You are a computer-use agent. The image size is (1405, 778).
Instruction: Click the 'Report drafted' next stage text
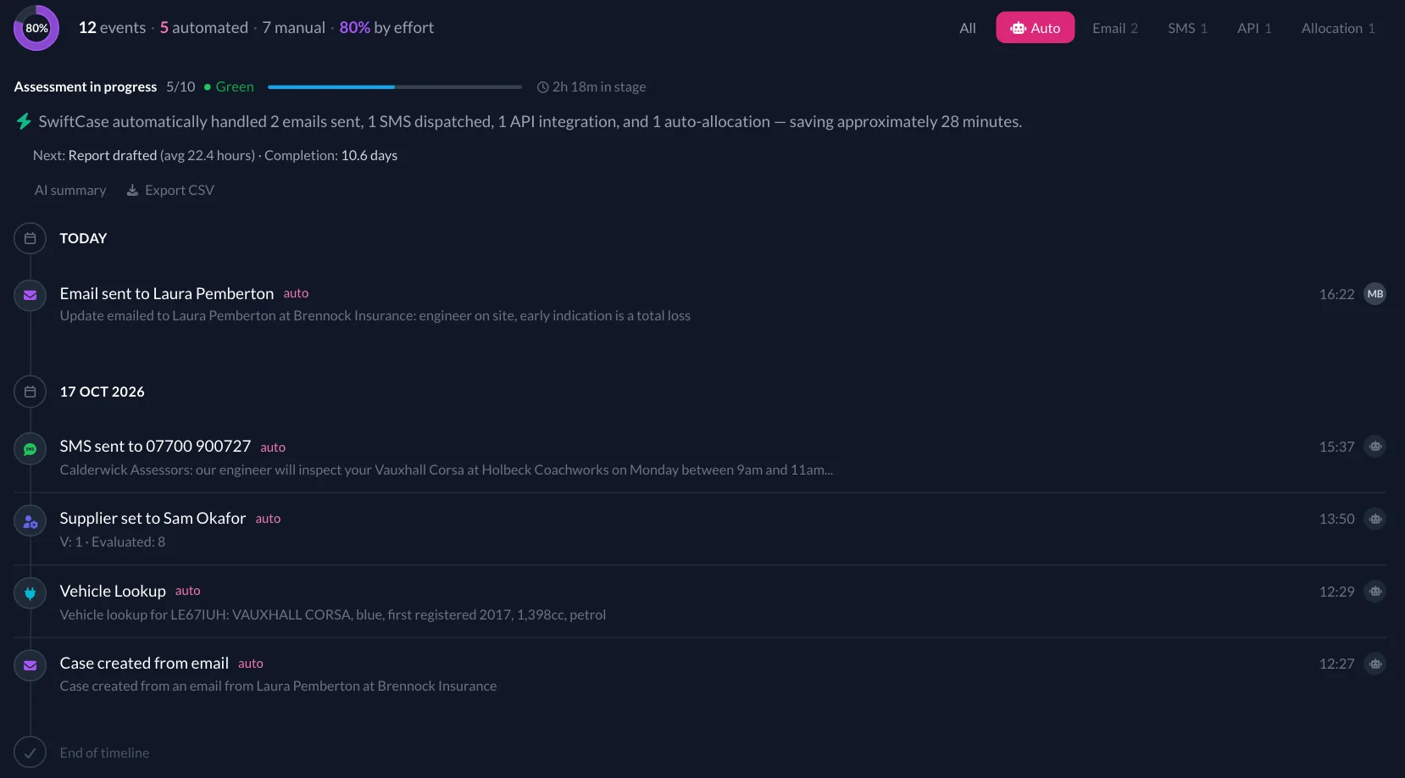click(x=113, y=155)
